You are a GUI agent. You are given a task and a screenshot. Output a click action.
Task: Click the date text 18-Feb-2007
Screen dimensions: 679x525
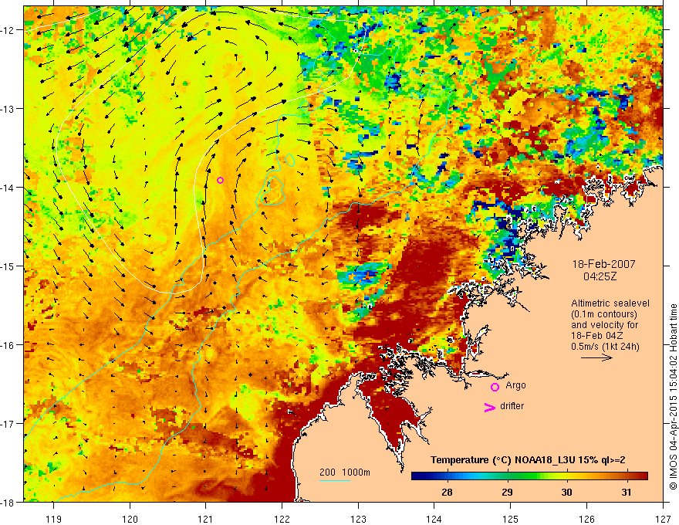[603, 264]
